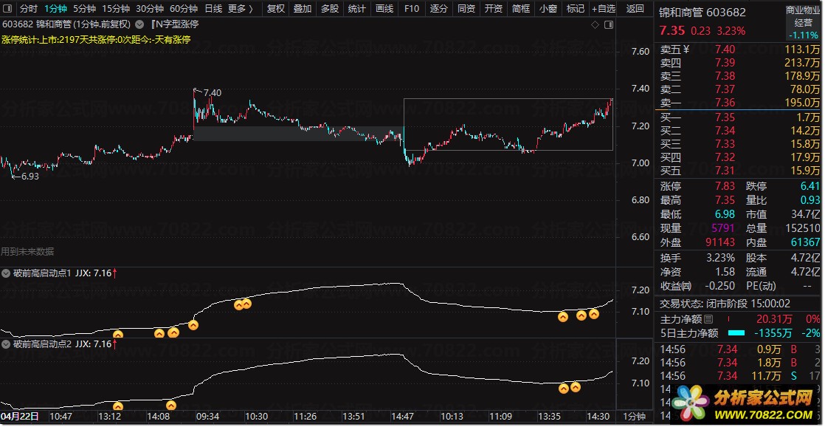The width and height of the screenshot is (825, 427).
Task: Toggle 复权 price adjustment
Action: [276, 9]
